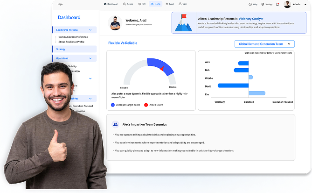This screenshot has width=312, height=193.
Task: Open Communication Preference in sidebar
Action: [73, 37]
